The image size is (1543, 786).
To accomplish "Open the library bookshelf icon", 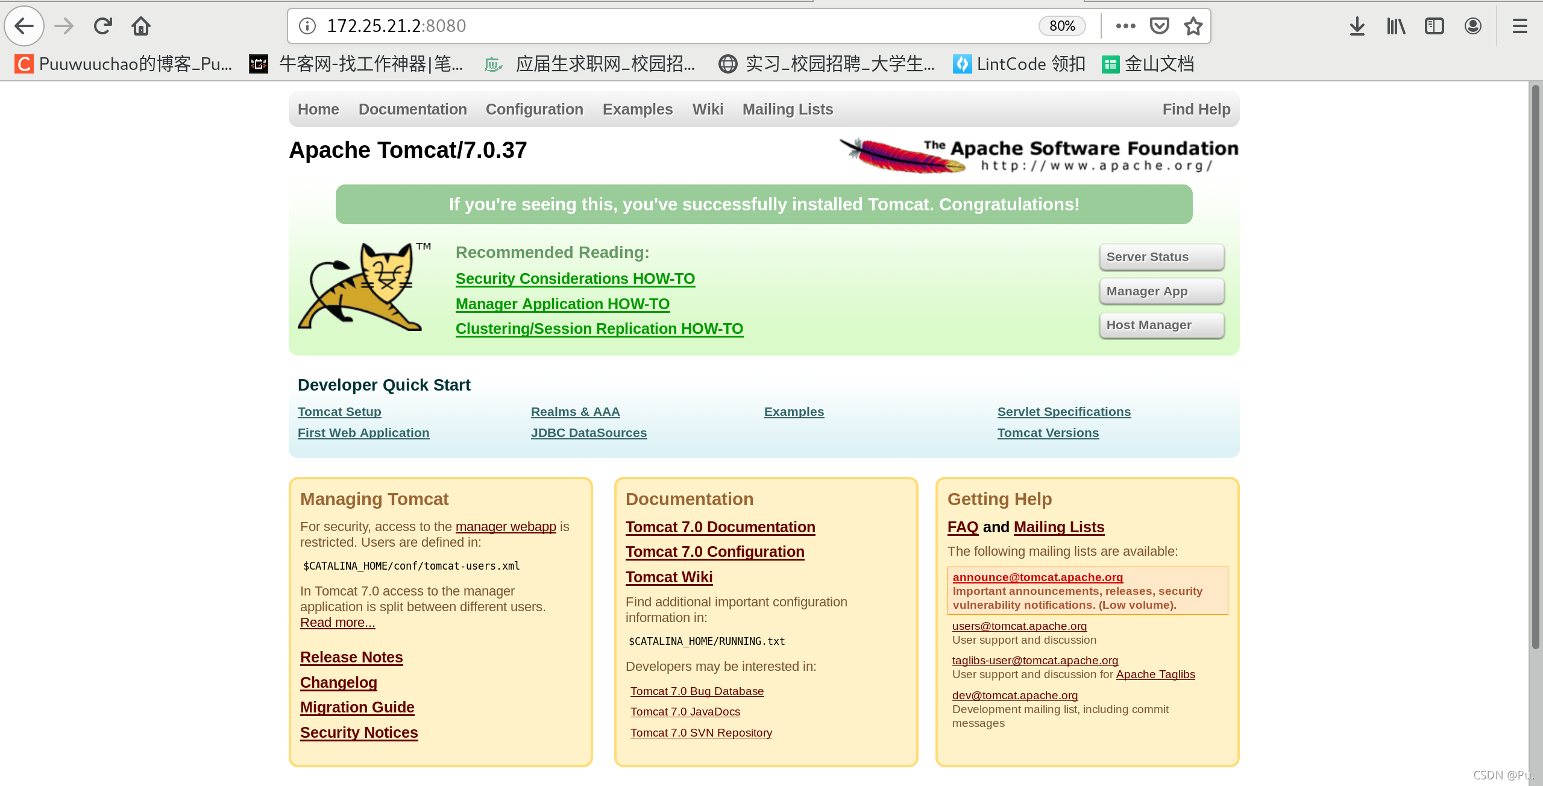I will [1396, 26].
